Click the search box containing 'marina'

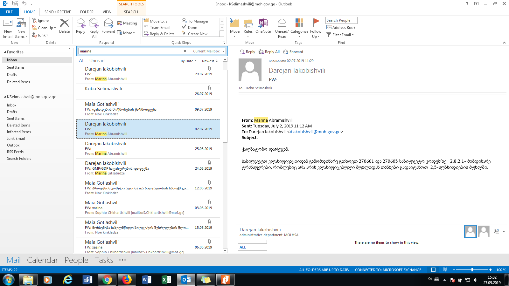click(x=130, y=51)
